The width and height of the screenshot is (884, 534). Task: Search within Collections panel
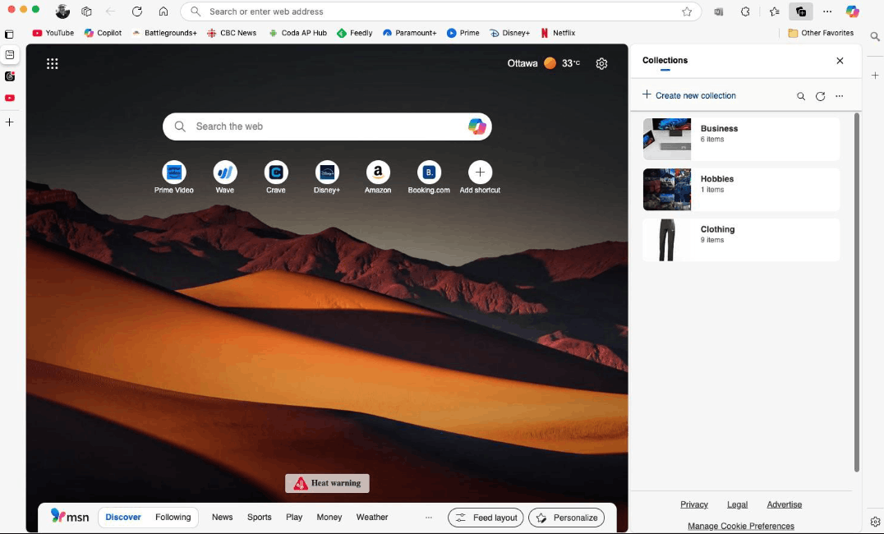tap(800, 96)
